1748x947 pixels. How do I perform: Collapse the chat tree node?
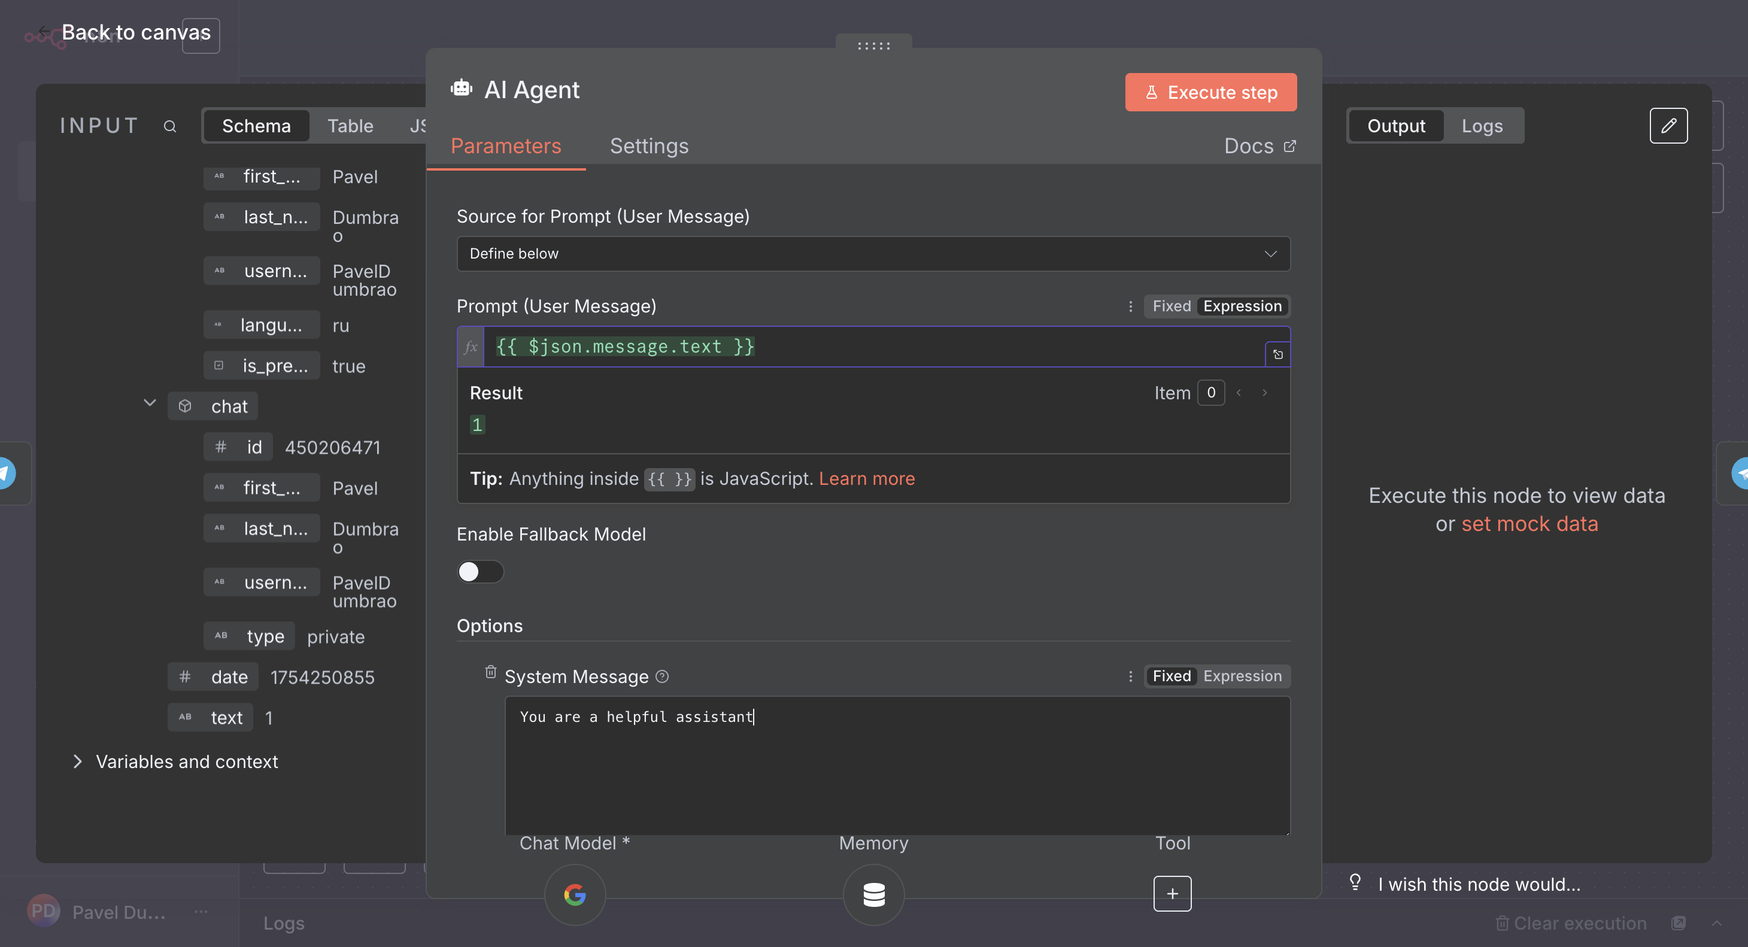150,403
